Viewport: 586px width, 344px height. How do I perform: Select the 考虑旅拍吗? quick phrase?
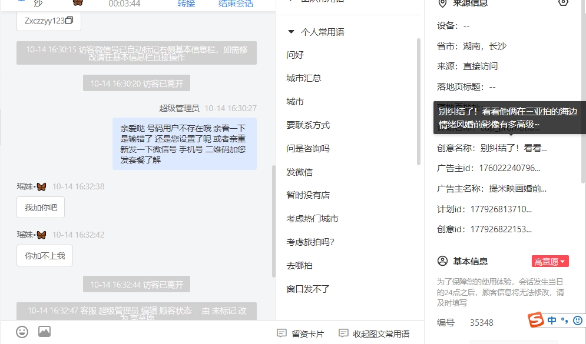[310, 242]
